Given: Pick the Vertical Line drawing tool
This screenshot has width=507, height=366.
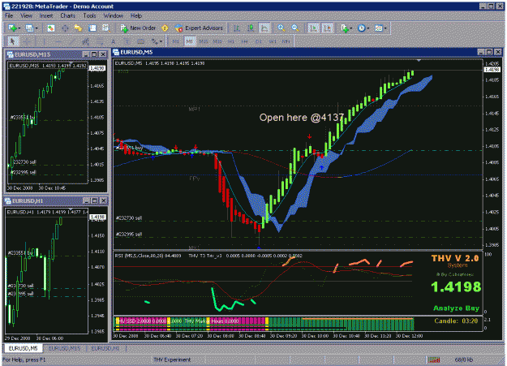Looking at the screenshot, I should coord(45,41).
